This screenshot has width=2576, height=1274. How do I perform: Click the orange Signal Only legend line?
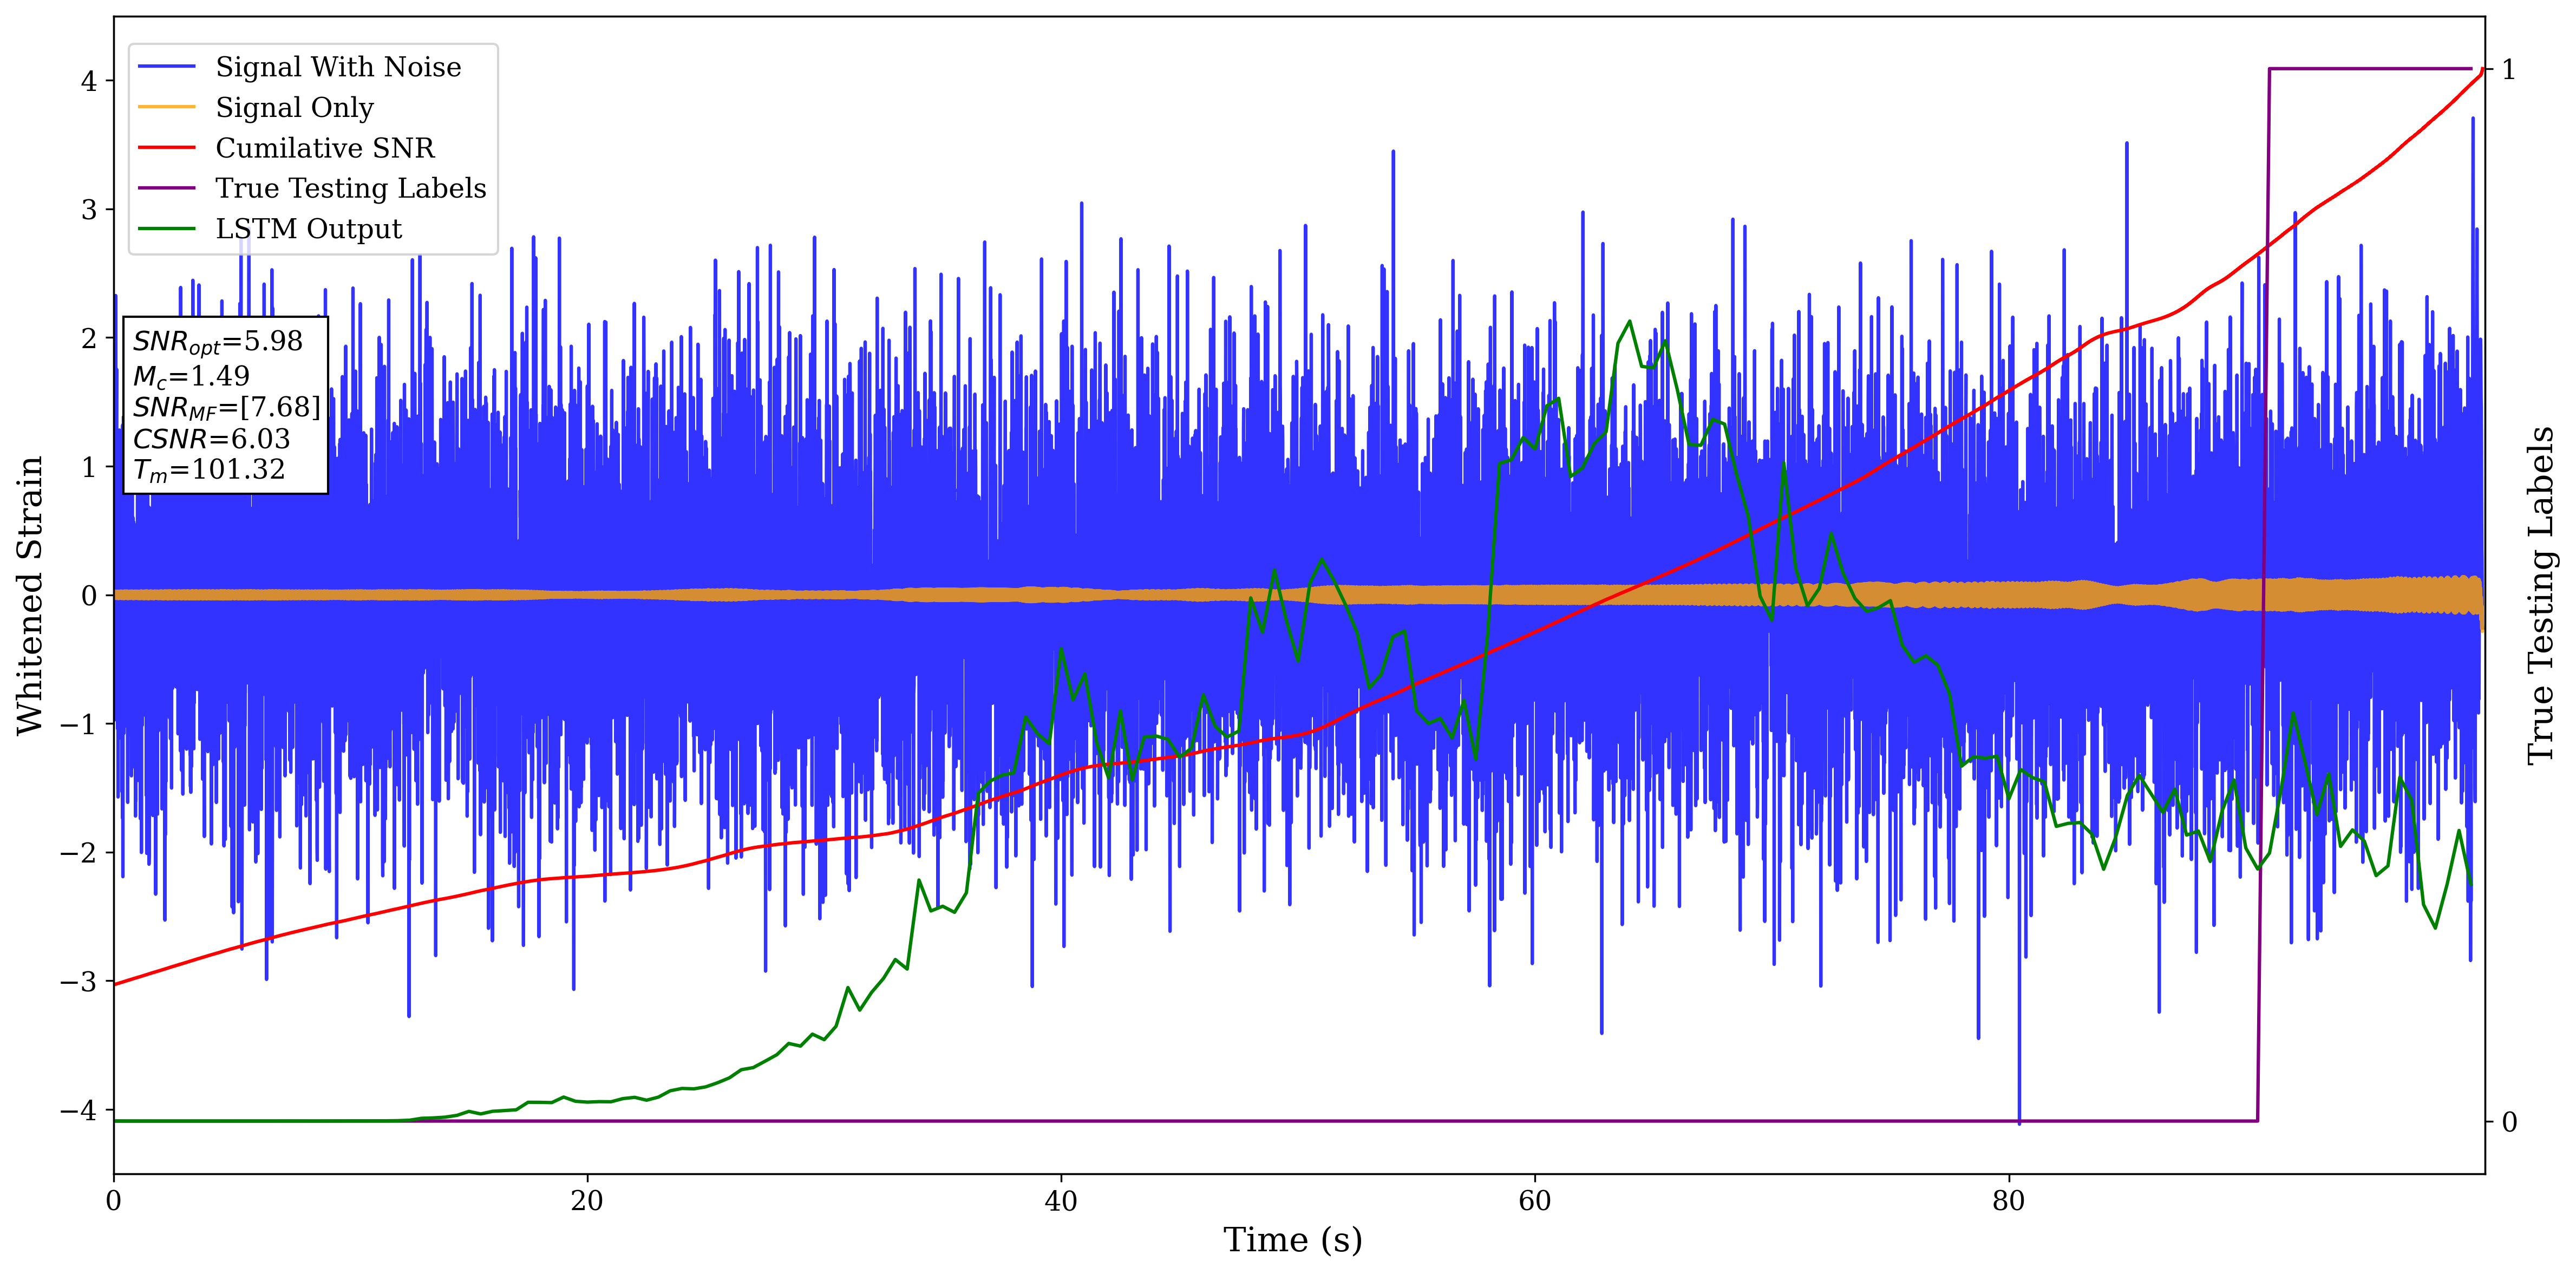click(x=166, y=107)
